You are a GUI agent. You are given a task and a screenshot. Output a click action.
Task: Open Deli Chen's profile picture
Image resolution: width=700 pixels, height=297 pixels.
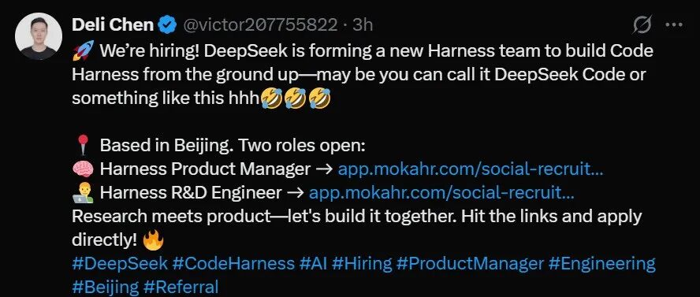[39, 36]
